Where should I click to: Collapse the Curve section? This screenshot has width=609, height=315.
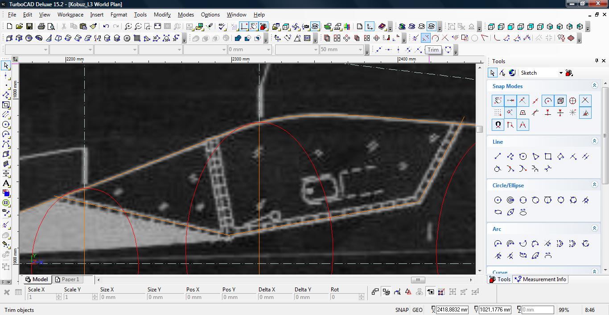pos(594,271)
